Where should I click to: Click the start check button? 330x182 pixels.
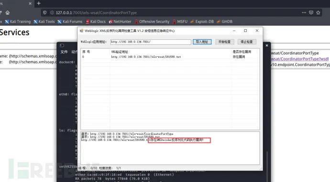point(225,42)
